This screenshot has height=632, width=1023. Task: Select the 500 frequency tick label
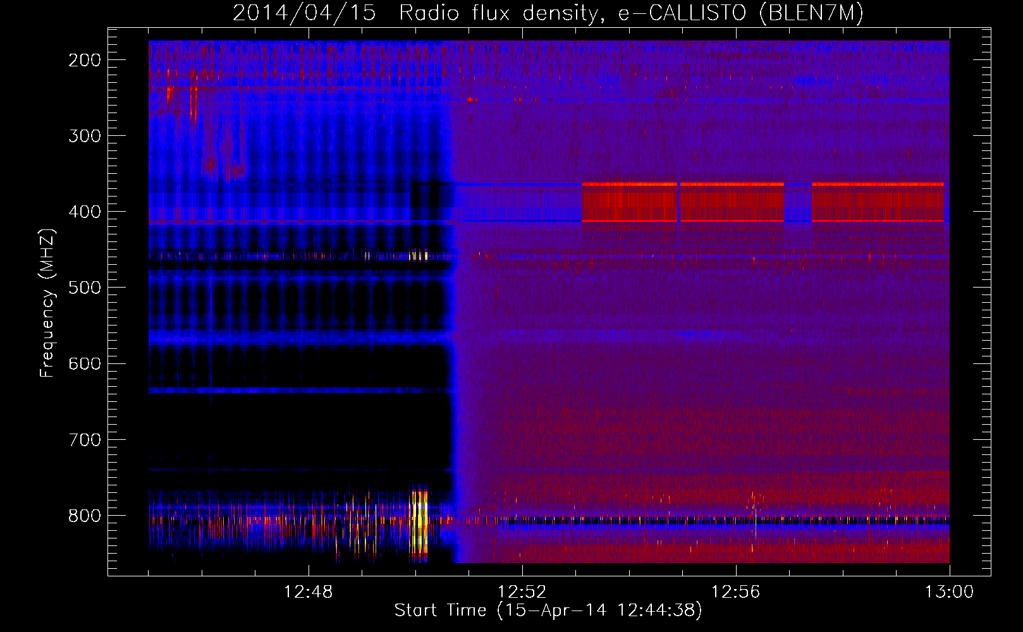(85, 288)
